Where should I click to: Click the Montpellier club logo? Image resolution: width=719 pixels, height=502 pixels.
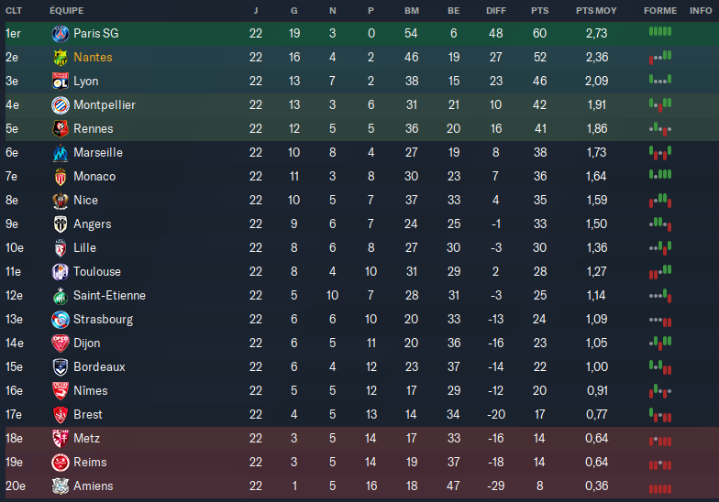coord(61,105)
